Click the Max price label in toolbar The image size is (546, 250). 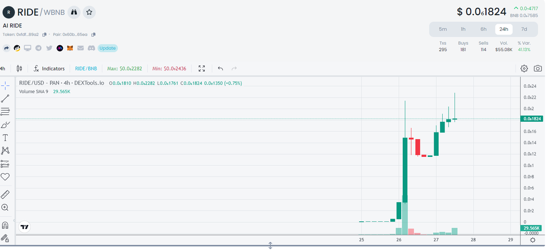click(x=124, y=69)
